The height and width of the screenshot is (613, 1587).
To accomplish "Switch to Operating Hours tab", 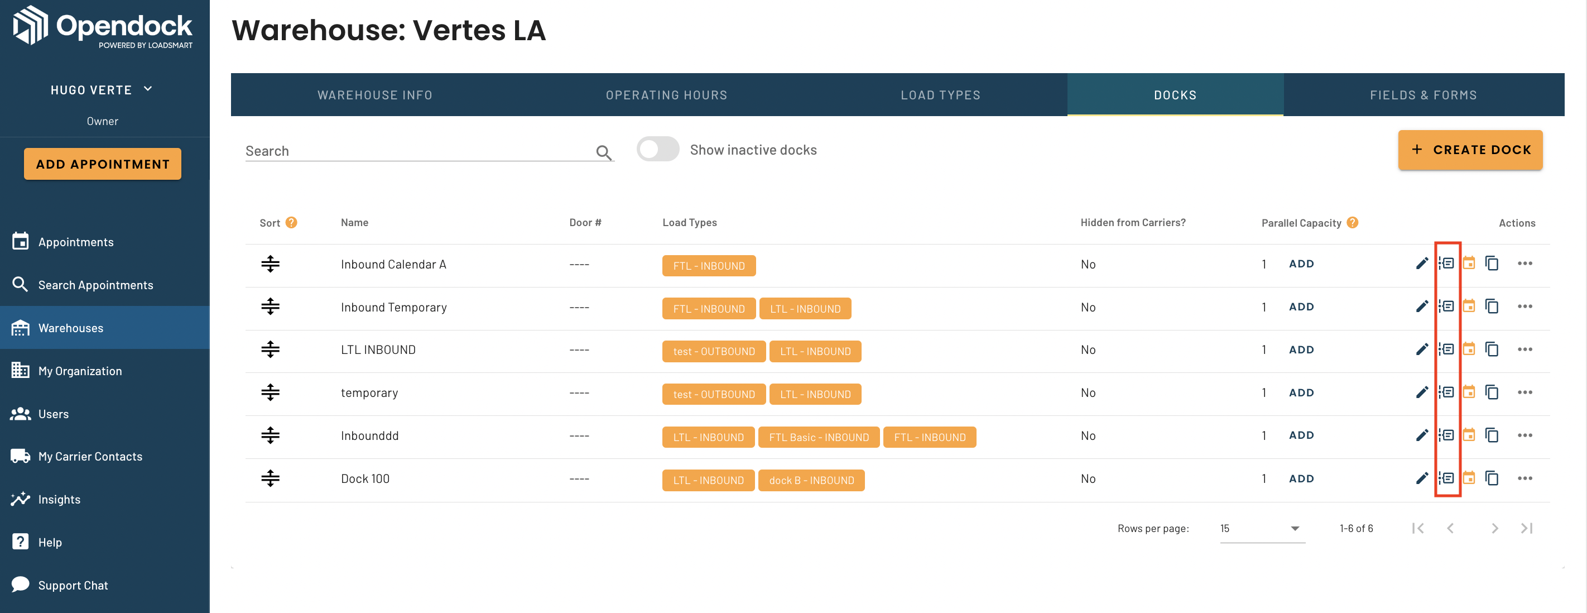I will [x=666, y=95].
